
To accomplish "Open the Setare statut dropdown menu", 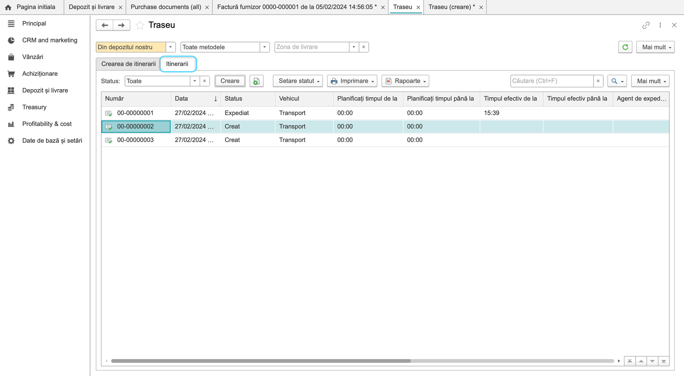I will click(298, 81).
